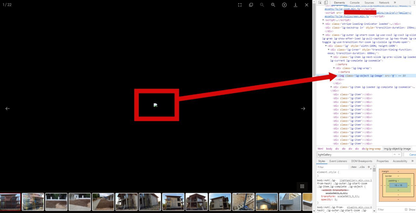
Task: Toggle the thumbnail strip with the grid icon
Action: [x=302, y=186]
